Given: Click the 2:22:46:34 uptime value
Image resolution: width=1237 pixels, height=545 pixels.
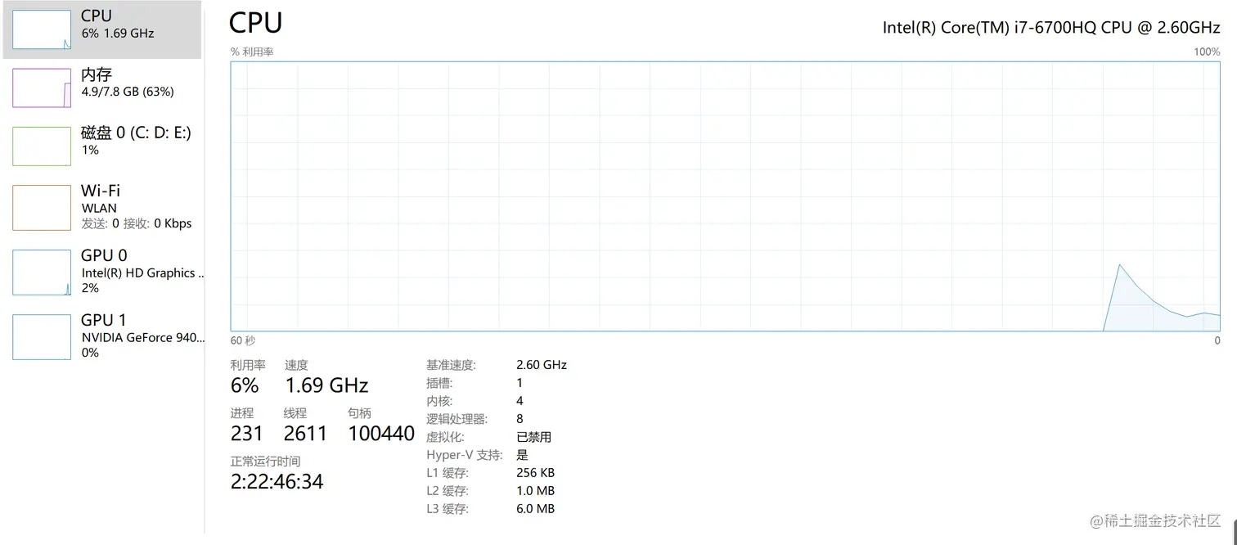Looking at the screenshot, I should click(x=277, y=482).
